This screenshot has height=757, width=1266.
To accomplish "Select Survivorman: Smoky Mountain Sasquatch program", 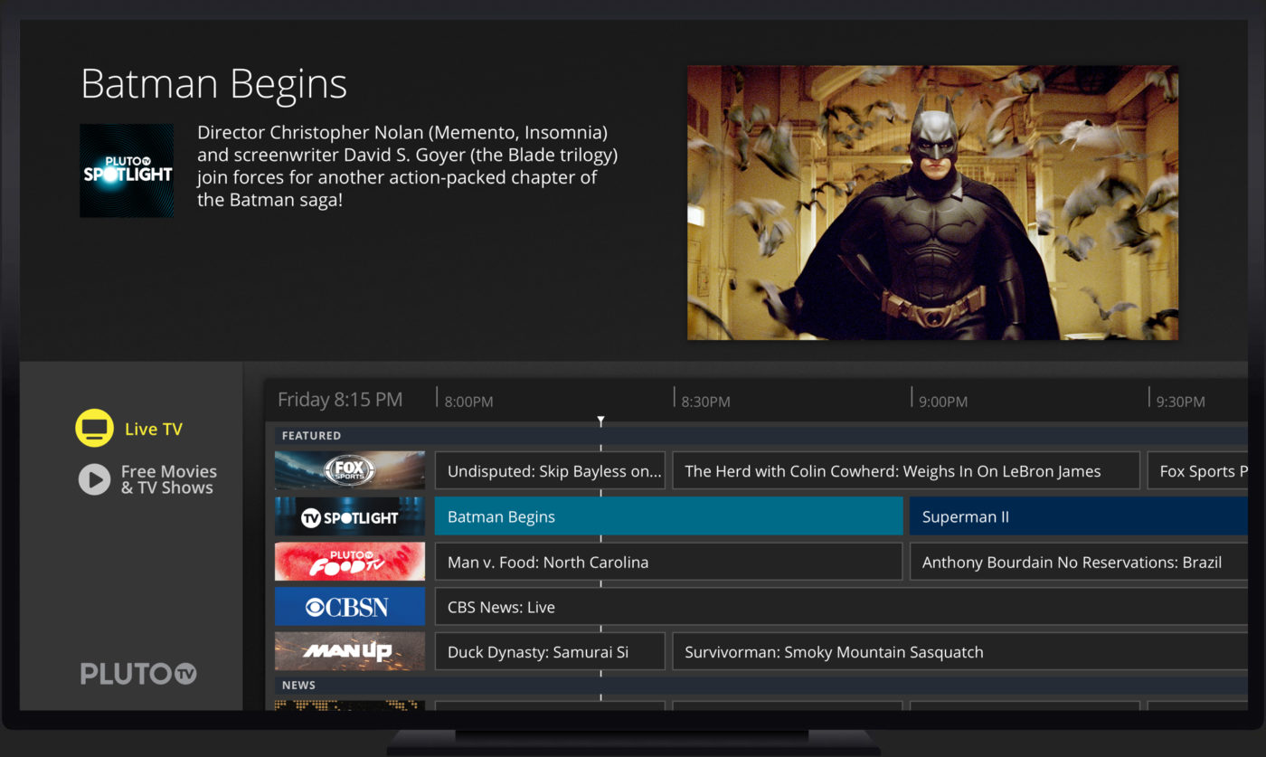I will 960,652.
